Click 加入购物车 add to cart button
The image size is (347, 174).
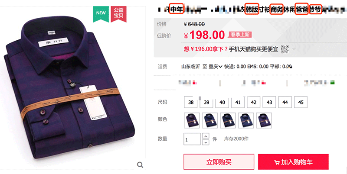(293, 162)
